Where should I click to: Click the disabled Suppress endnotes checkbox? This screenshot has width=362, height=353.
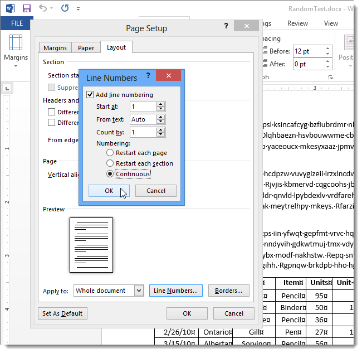tap(51, 88)
